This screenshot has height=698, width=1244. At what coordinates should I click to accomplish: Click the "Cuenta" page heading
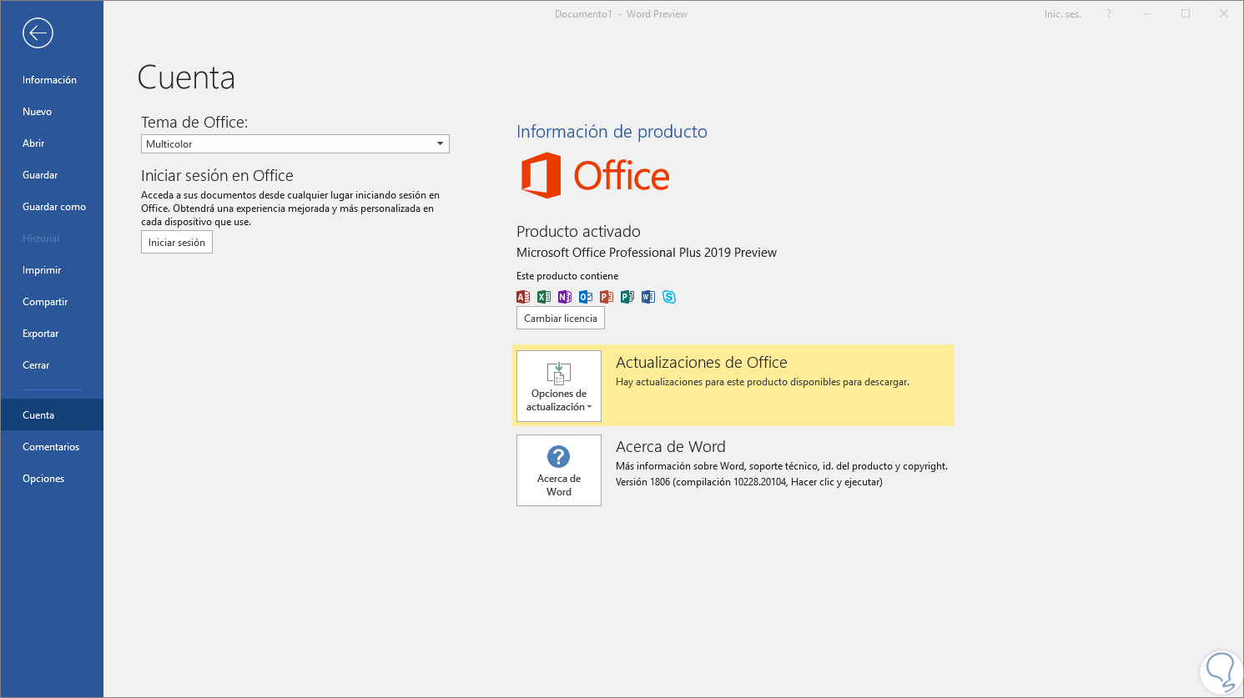(186, 78)
